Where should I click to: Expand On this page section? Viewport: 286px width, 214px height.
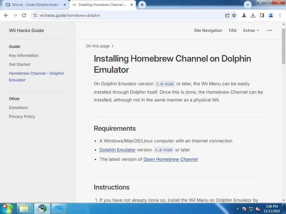[x=100, y=46]
